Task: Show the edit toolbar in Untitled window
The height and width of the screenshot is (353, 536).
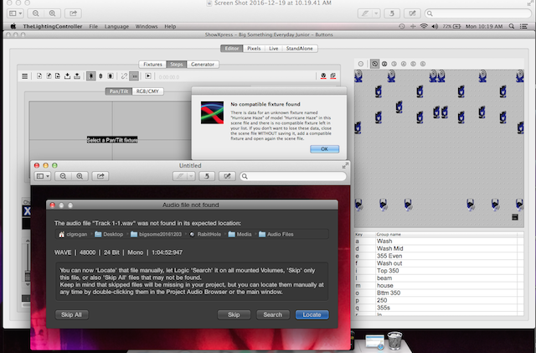Action: [227, 176]
